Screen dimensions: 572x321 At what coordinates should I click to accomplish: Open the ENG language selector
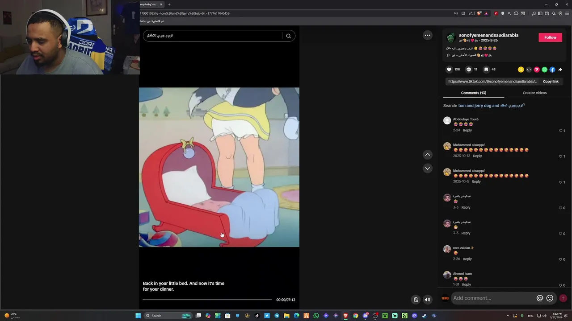531,316
